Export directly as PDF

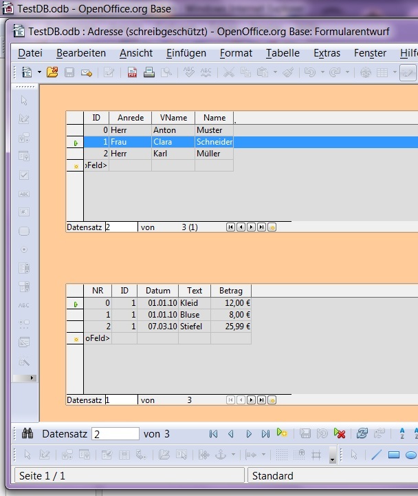[x=131, y=72]
